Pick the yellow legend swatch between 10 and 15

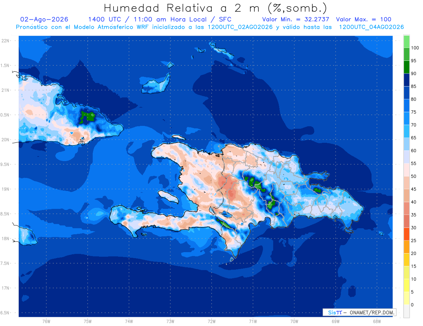click(406, 273)
